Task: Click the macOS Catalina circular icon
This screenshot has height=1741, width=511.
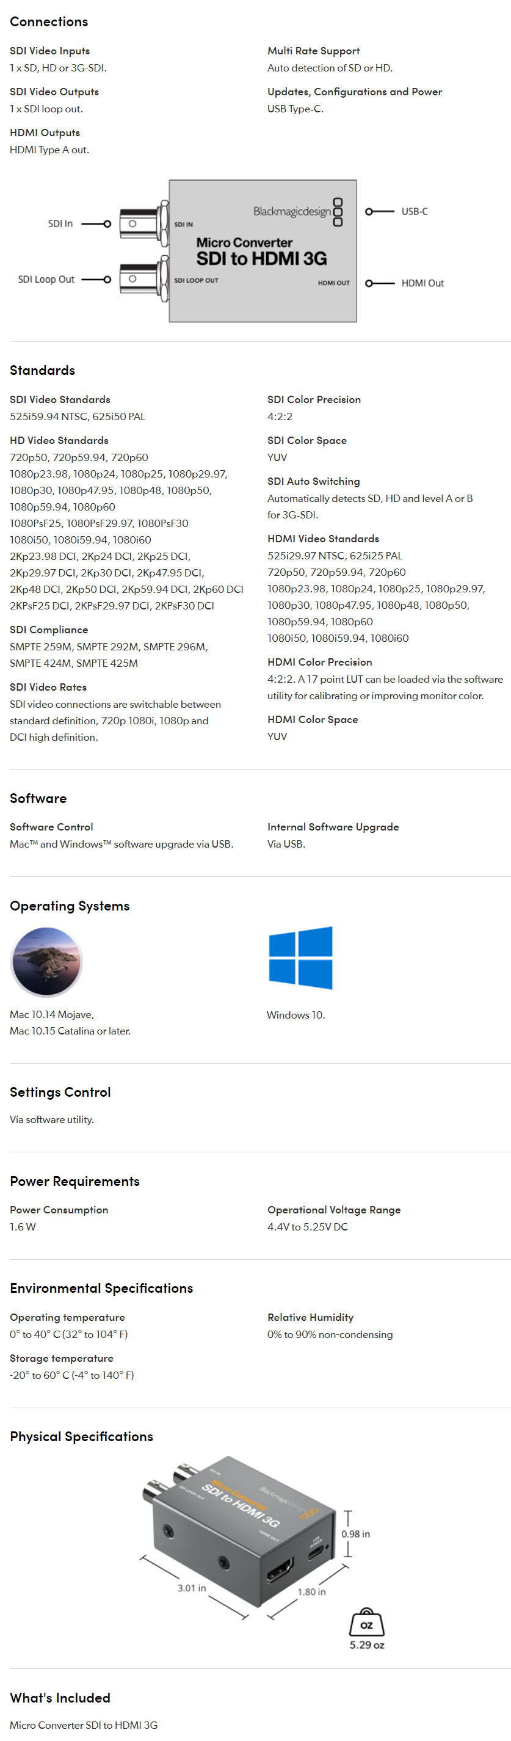Action: click(46, 961)
